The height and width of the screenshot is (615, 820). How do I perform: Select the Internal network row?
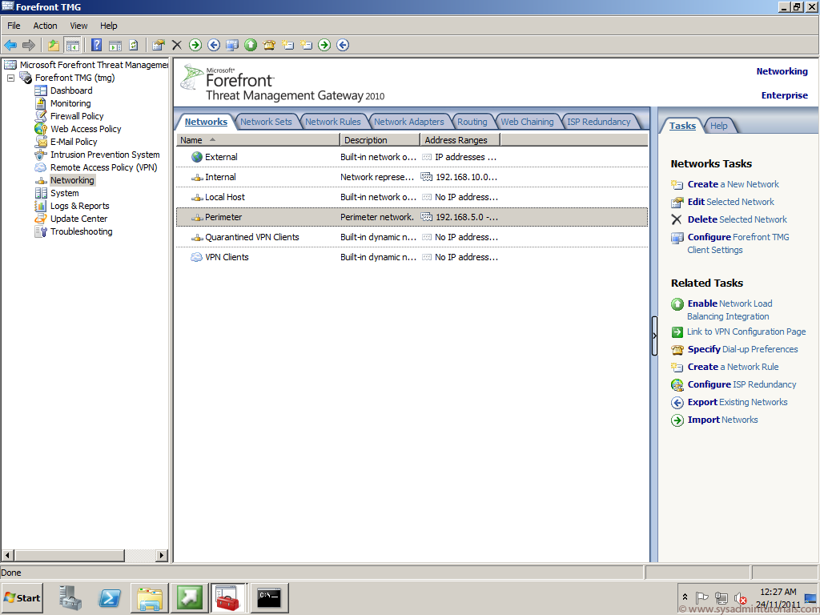412,177
